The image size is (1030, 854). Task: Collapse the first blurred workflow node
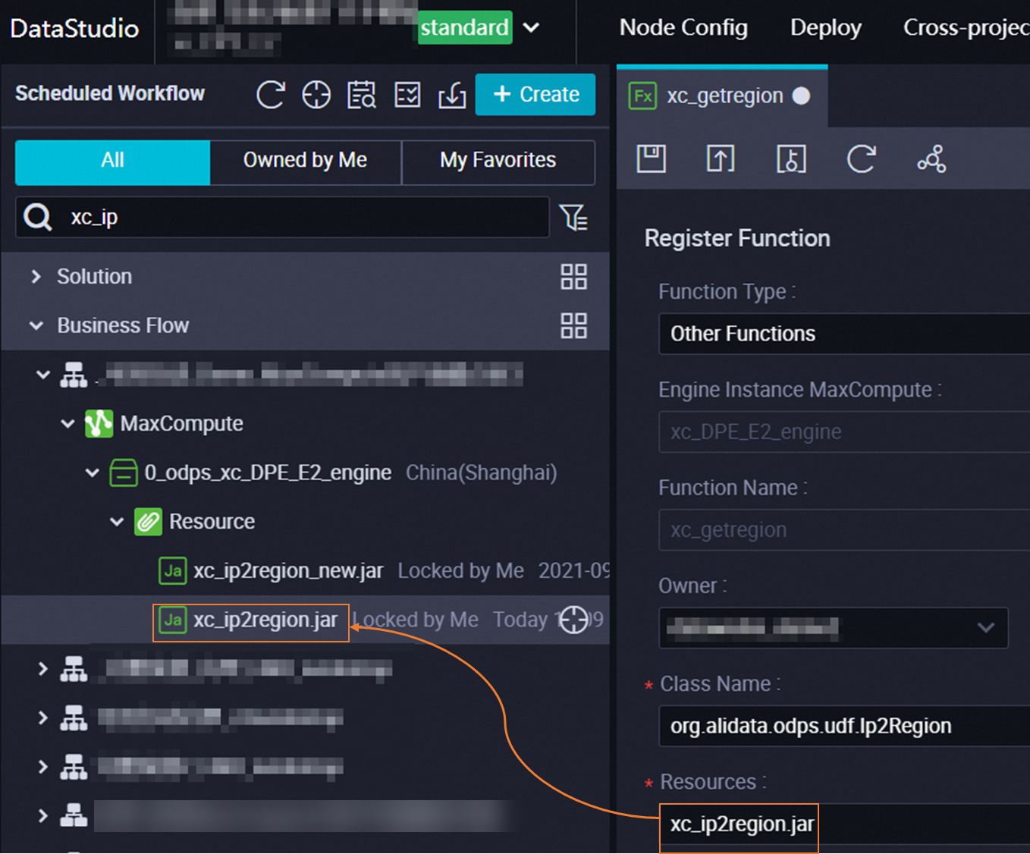coord(43,375)
